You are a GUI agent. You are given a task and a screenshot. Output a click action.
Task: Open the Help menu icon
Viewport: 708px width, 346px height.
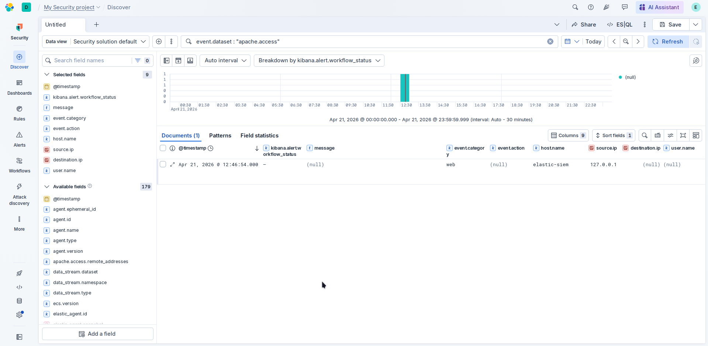(591, 7)
